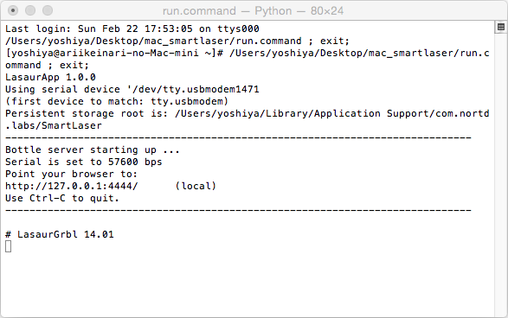Place cursor at the empty prompt block

point(9,246)
